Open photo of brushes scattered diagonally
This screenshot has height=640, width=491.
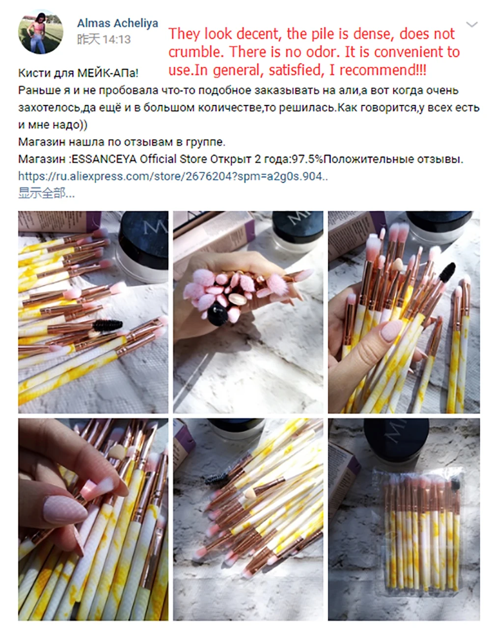(x=248, y=519)
